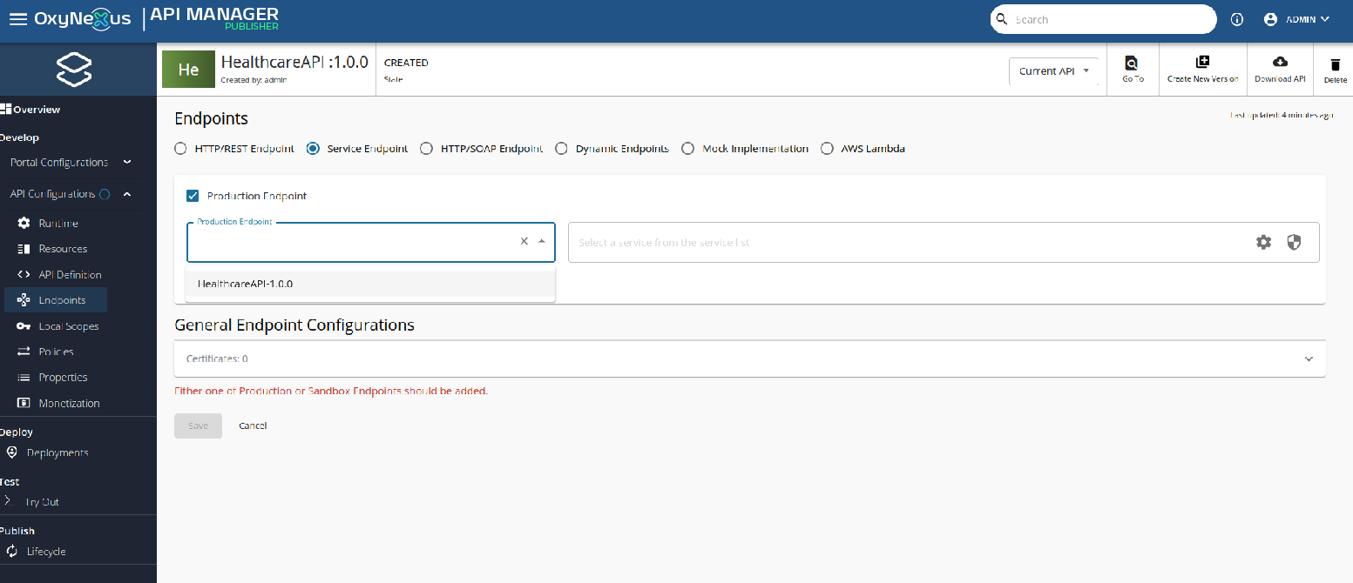Click the Cancel button

(253, 426)
